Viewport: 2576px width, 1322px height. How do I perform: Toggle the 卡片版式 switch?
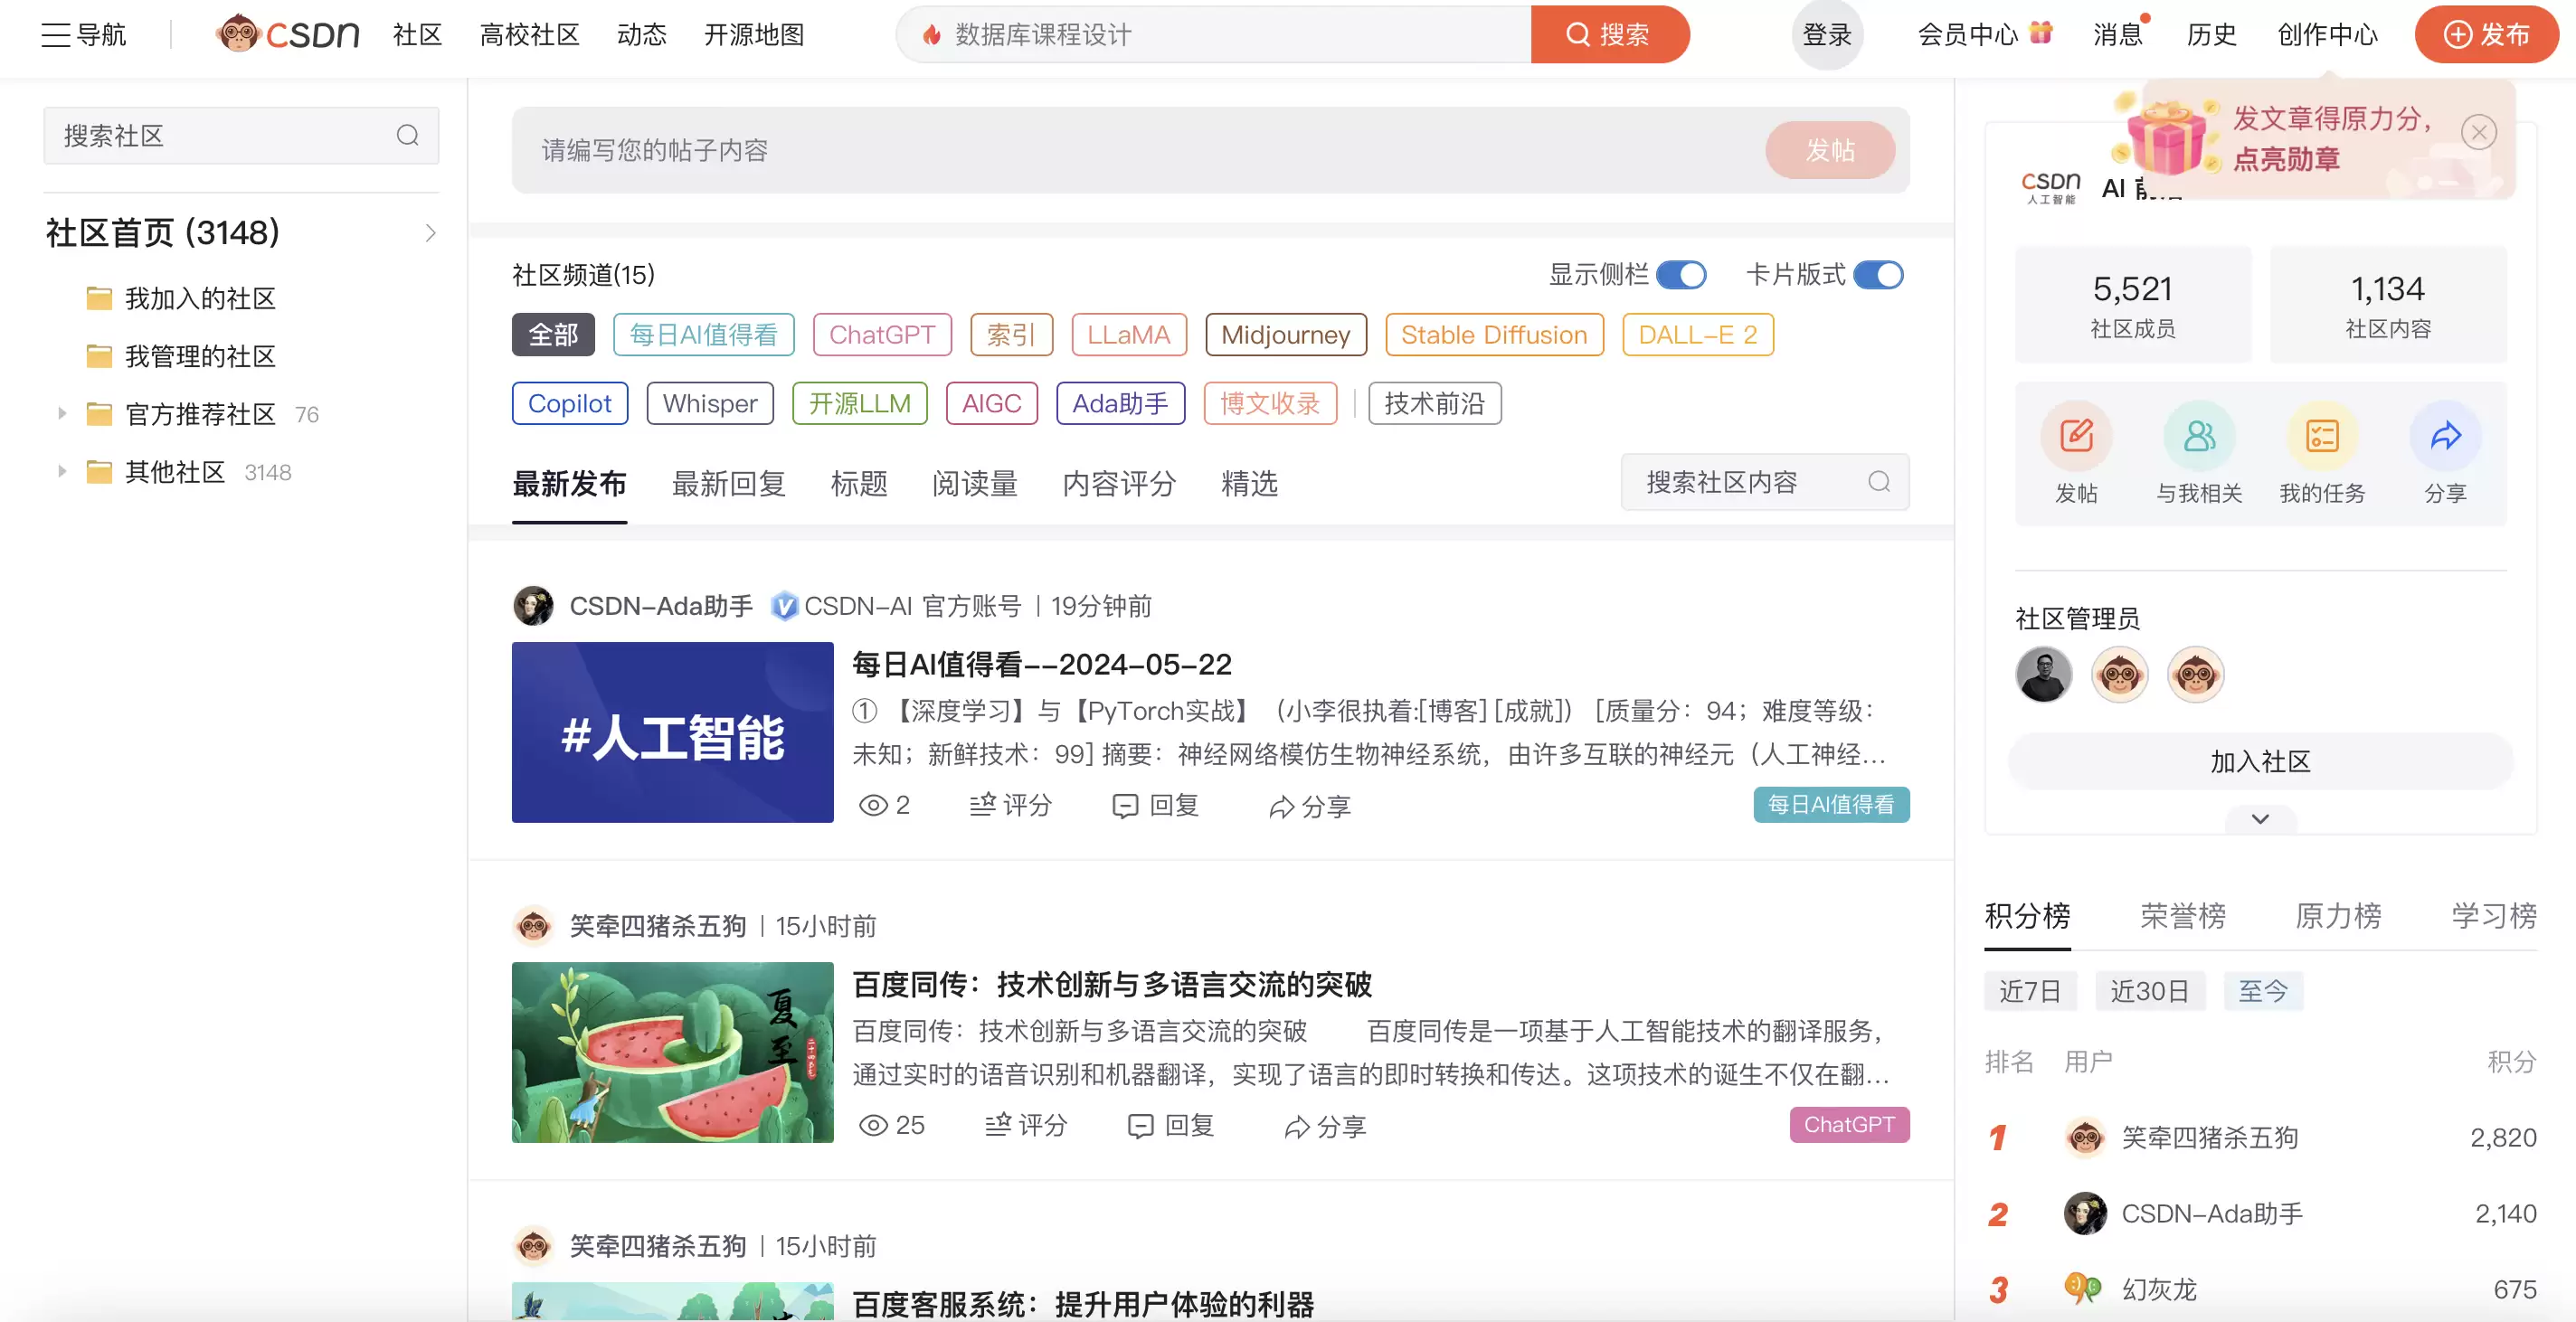click(x=1878, y=274)
